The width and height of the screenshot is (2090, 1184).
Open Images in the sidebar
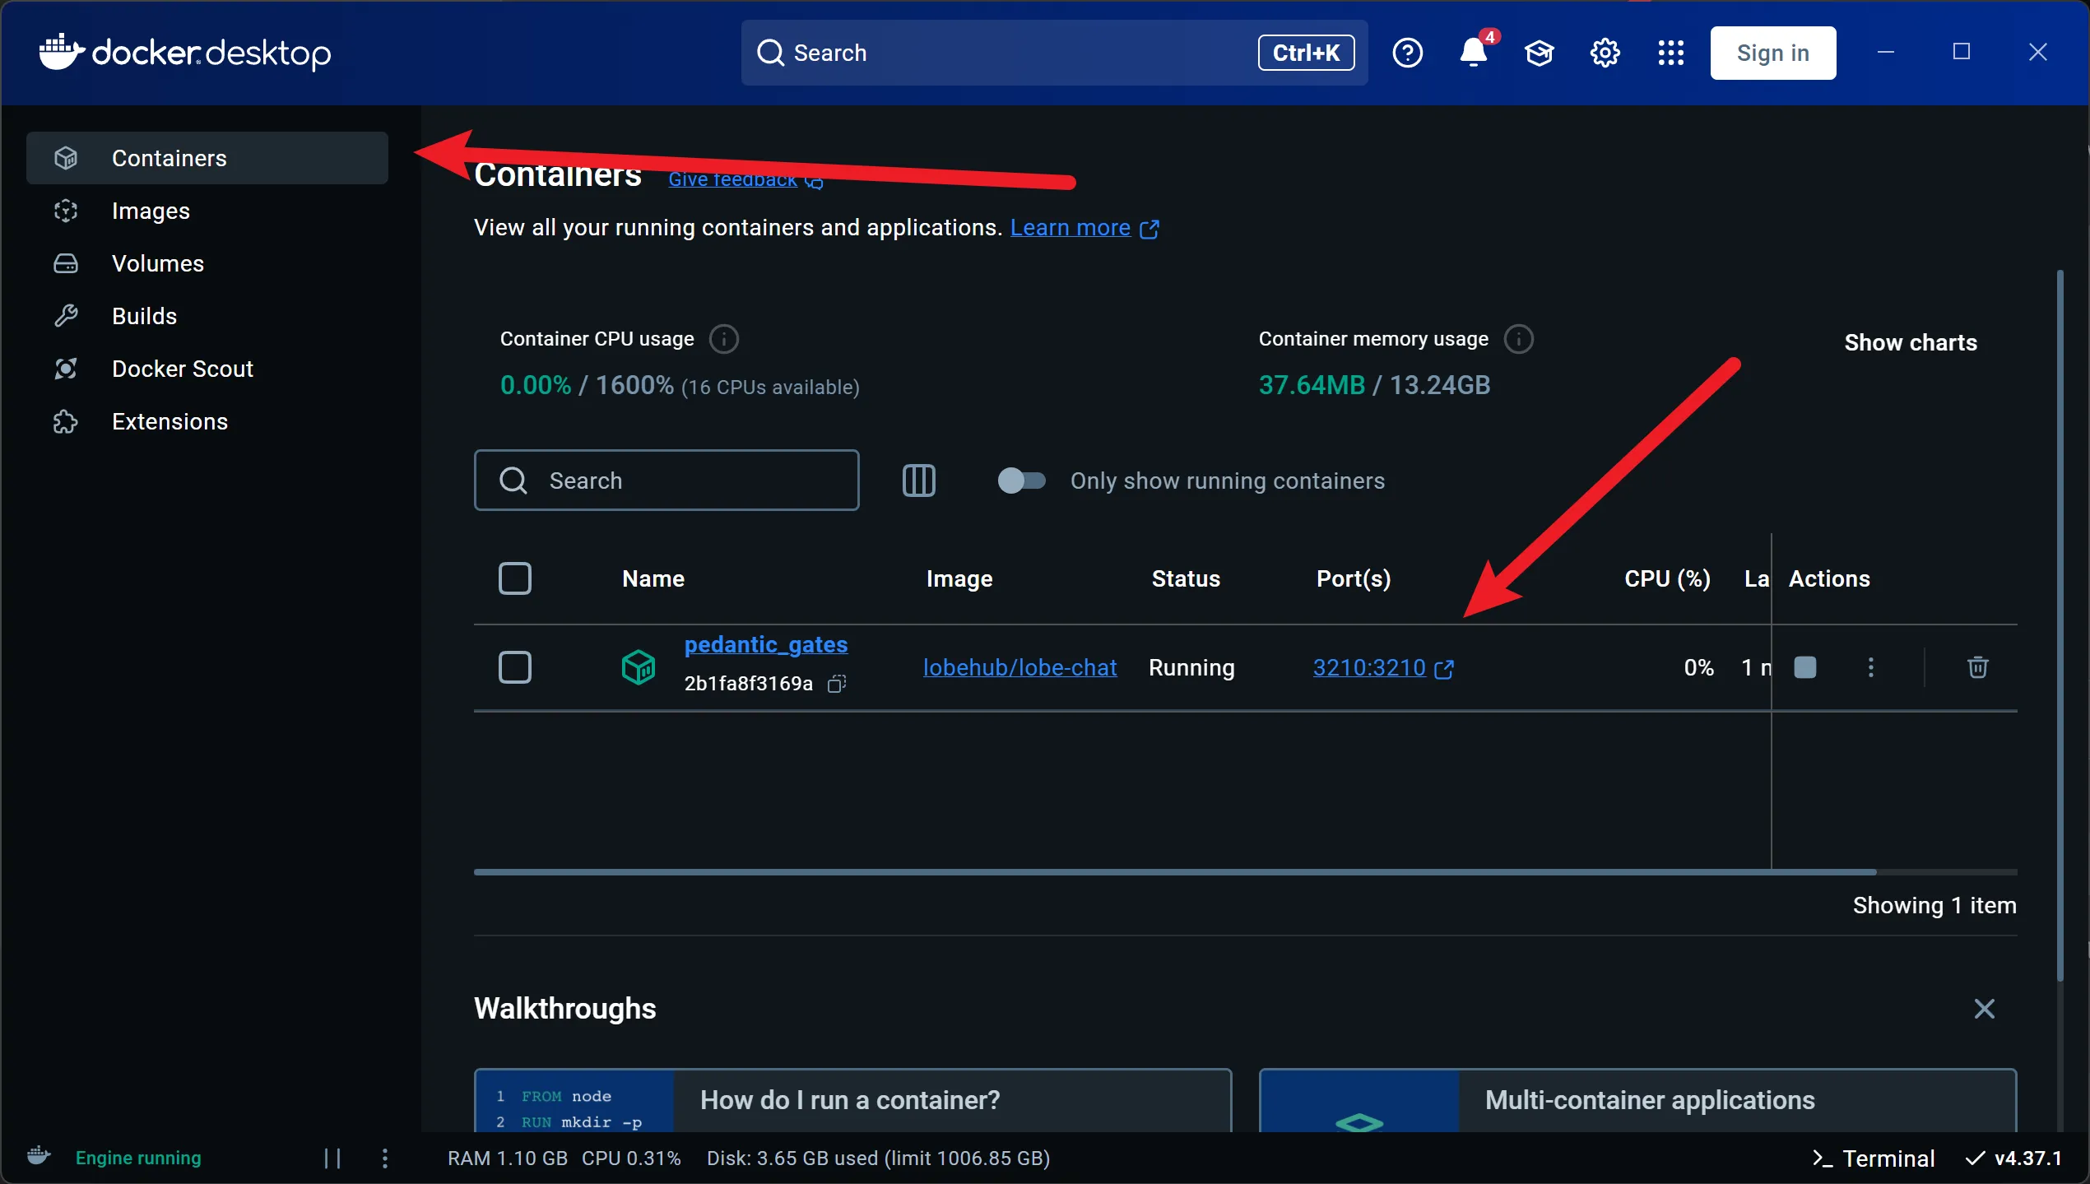tap(207, 211)
